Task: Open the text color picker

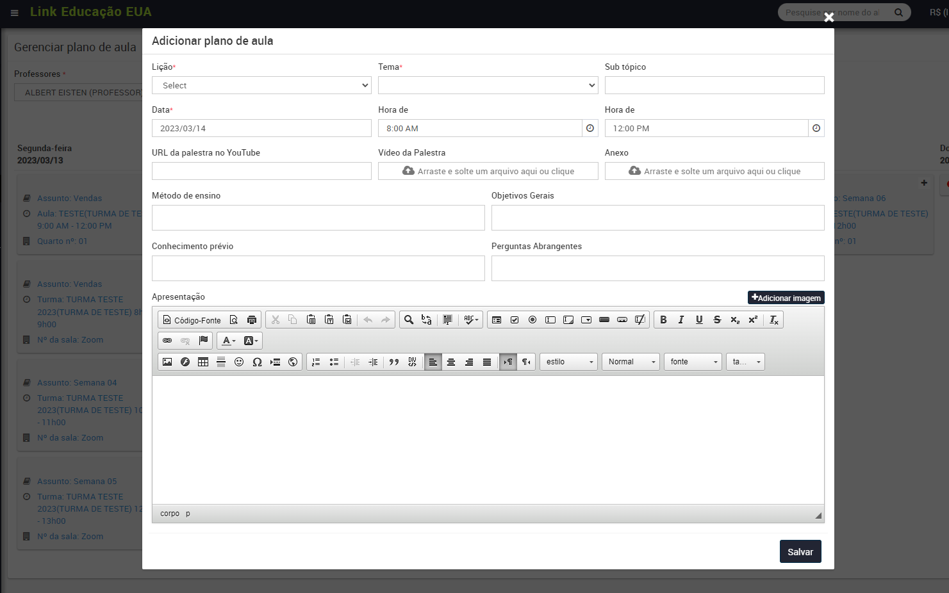Action: click(x=229, y=341)
